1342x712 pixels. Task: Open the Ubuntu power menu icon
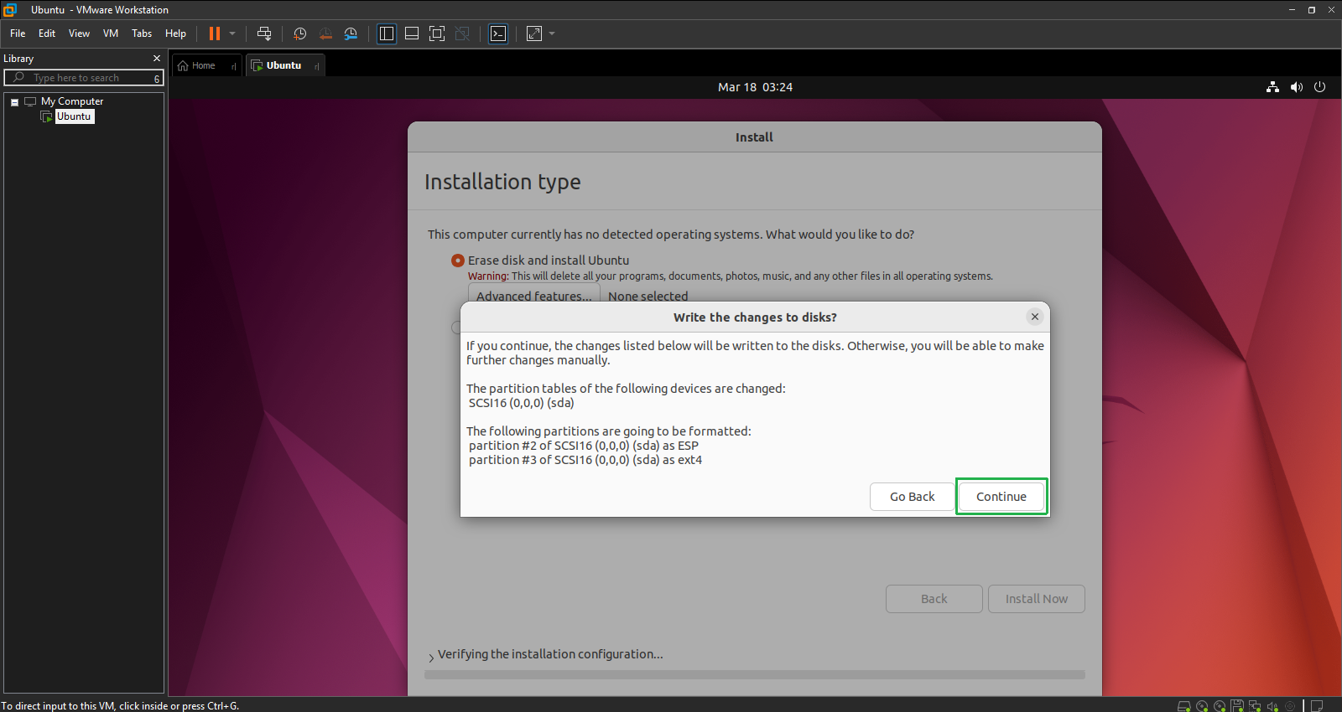[1320, 87]
